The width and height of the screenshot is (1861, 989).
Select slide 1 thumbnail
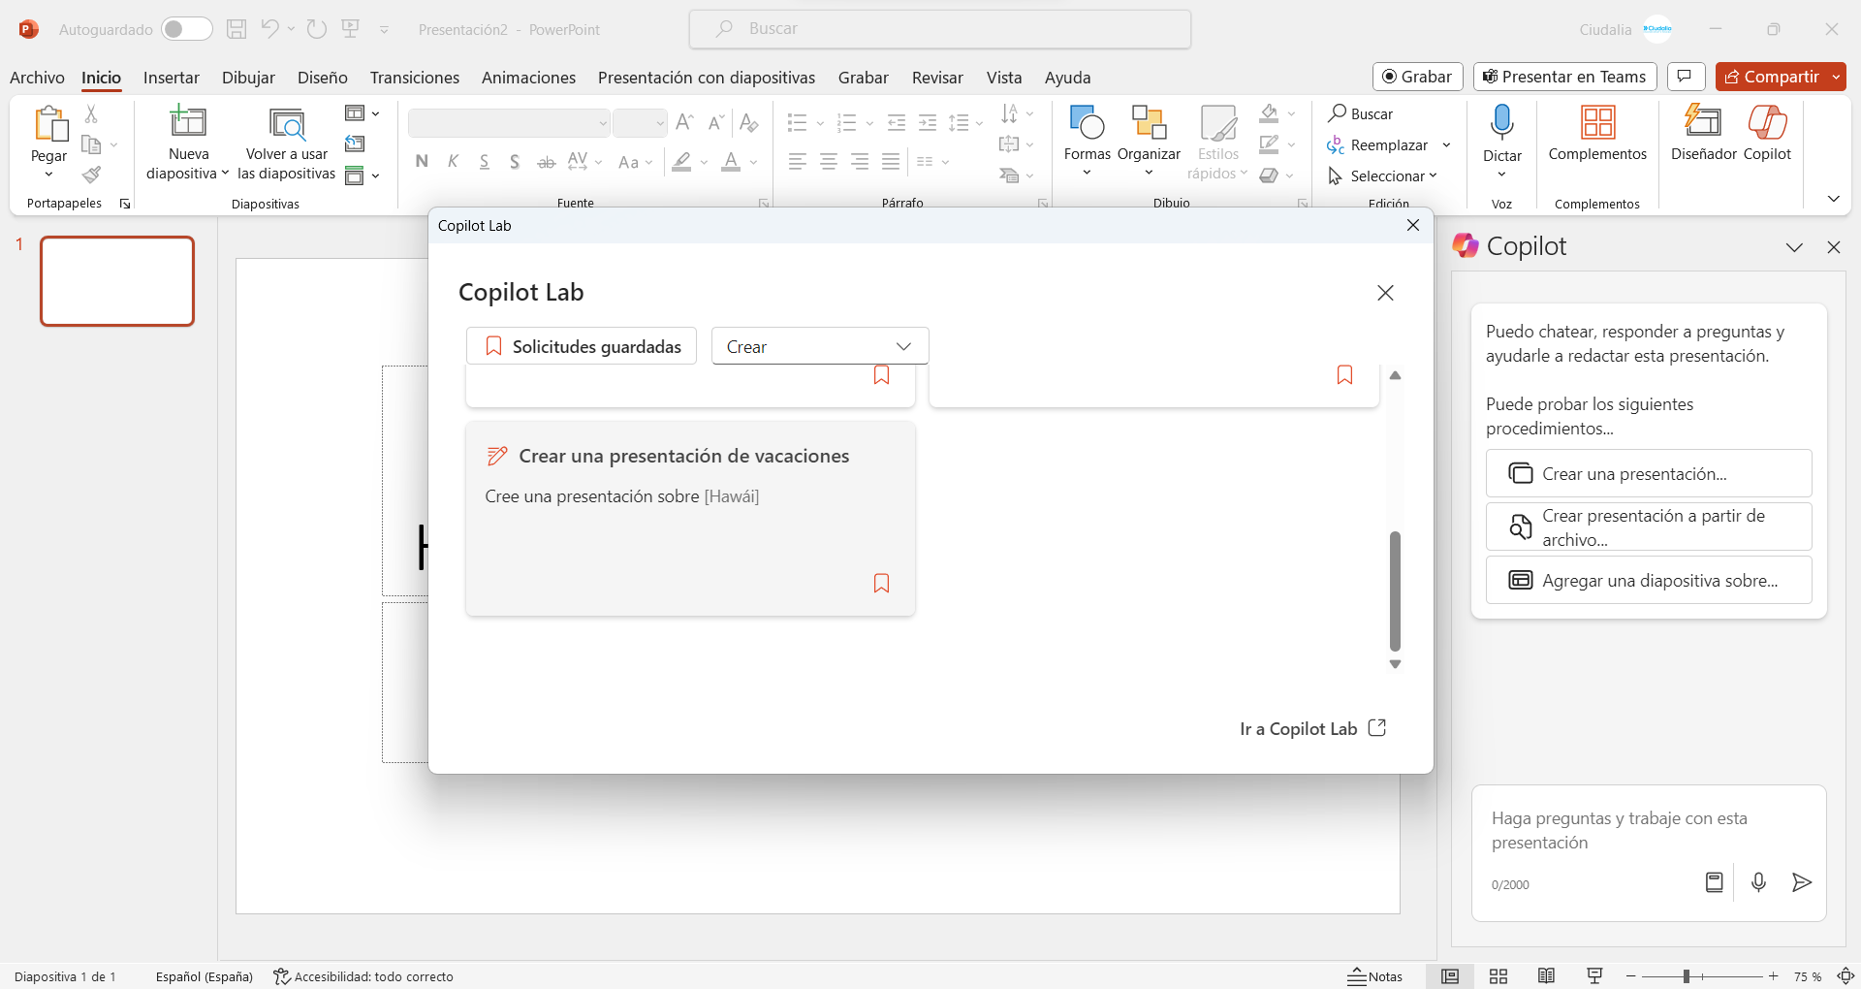click(x=117, y=281)
